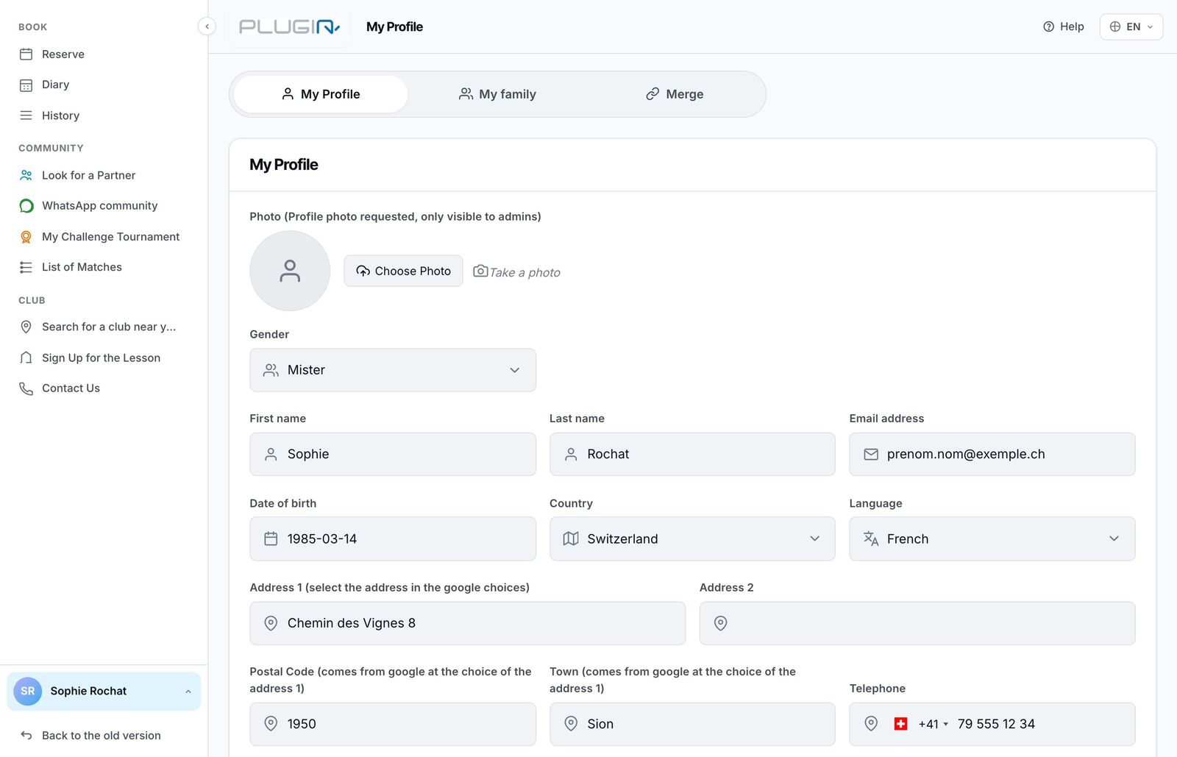
Task: Open the Gender dropdown showing Mister
Action: pos(393,370)
